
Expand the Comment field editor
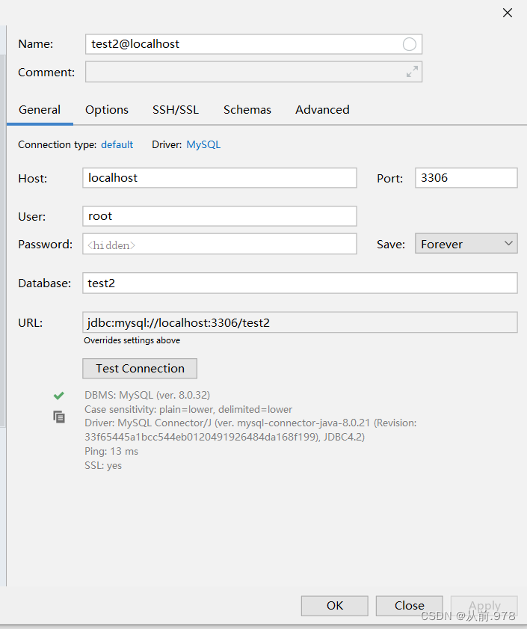(412, 72)
